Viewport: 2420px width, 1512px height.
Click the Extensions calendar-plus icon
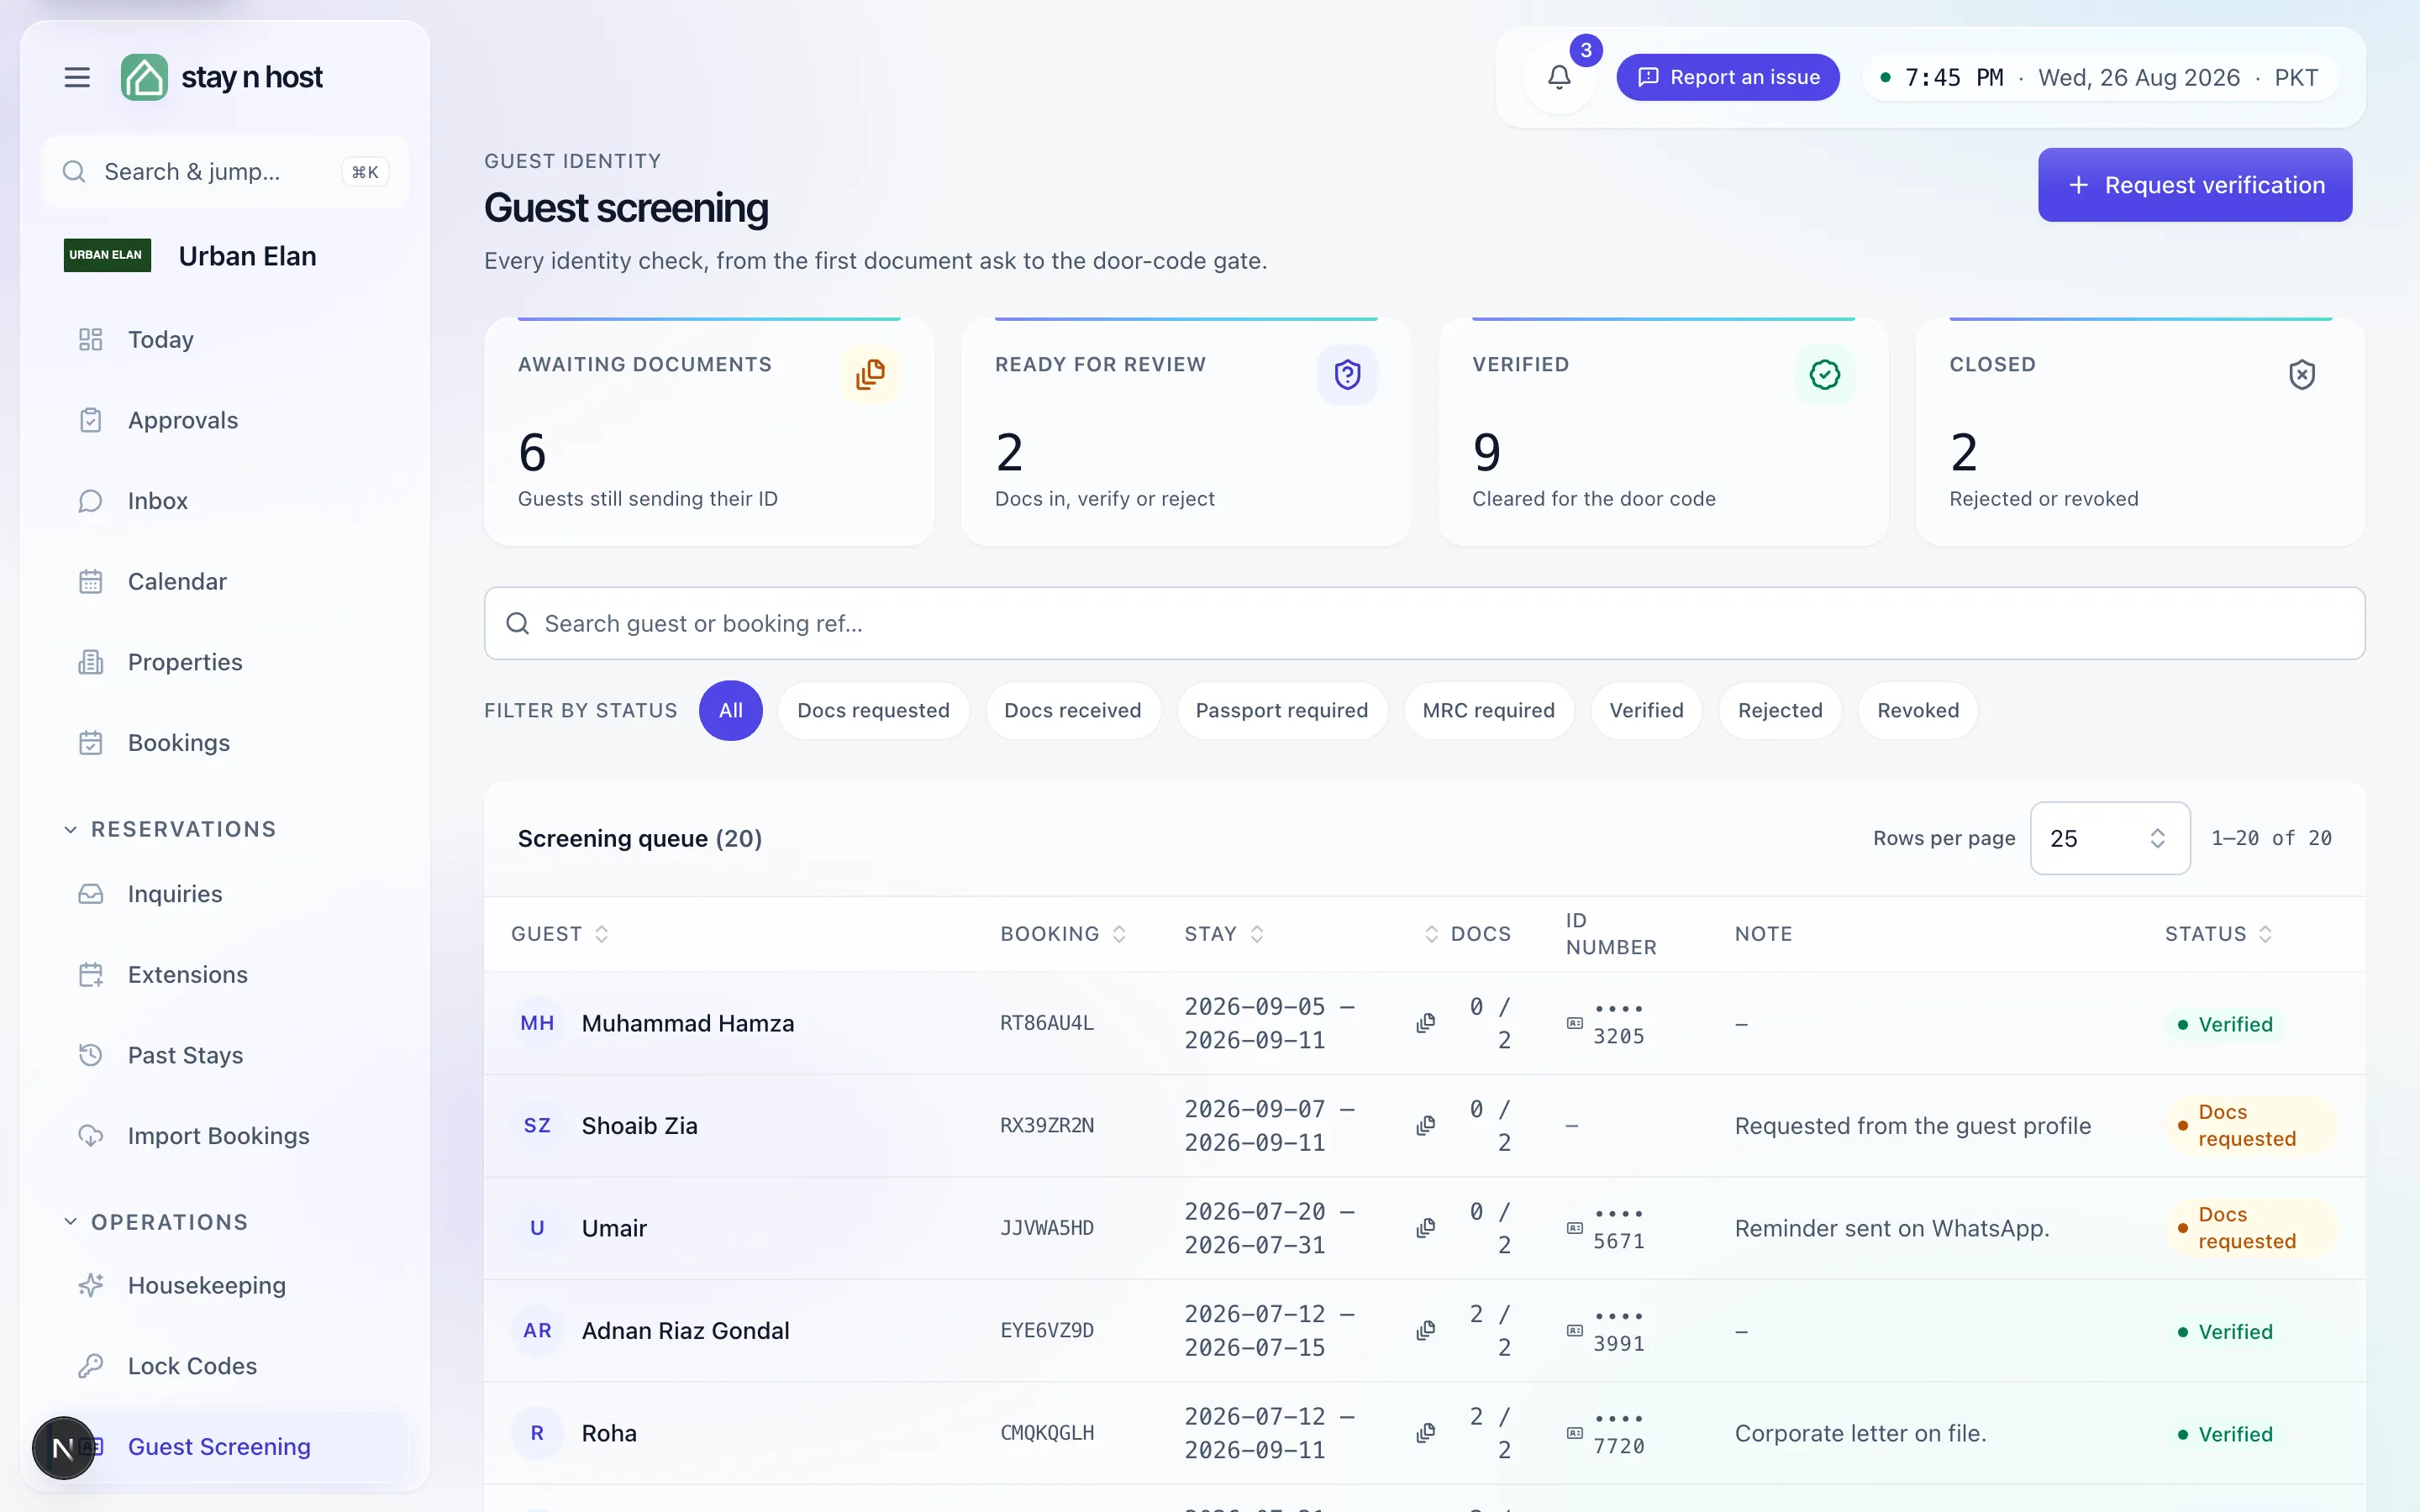(91, 975)
